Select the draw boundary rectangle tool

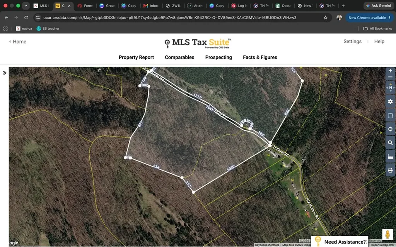coord(390,115)
